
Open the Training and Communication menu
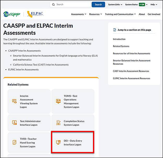[x=120, y=14]
